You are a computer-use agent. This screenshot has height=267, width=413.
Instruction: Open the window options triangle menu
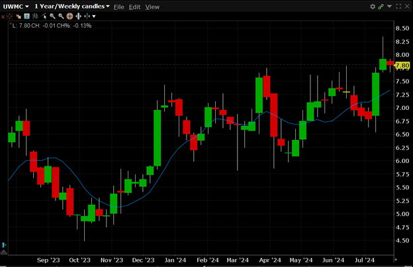tap(389, 6)
